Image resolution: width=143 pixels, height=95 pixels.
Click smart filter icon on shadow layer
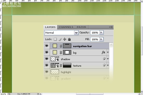(x=104, y=59)
